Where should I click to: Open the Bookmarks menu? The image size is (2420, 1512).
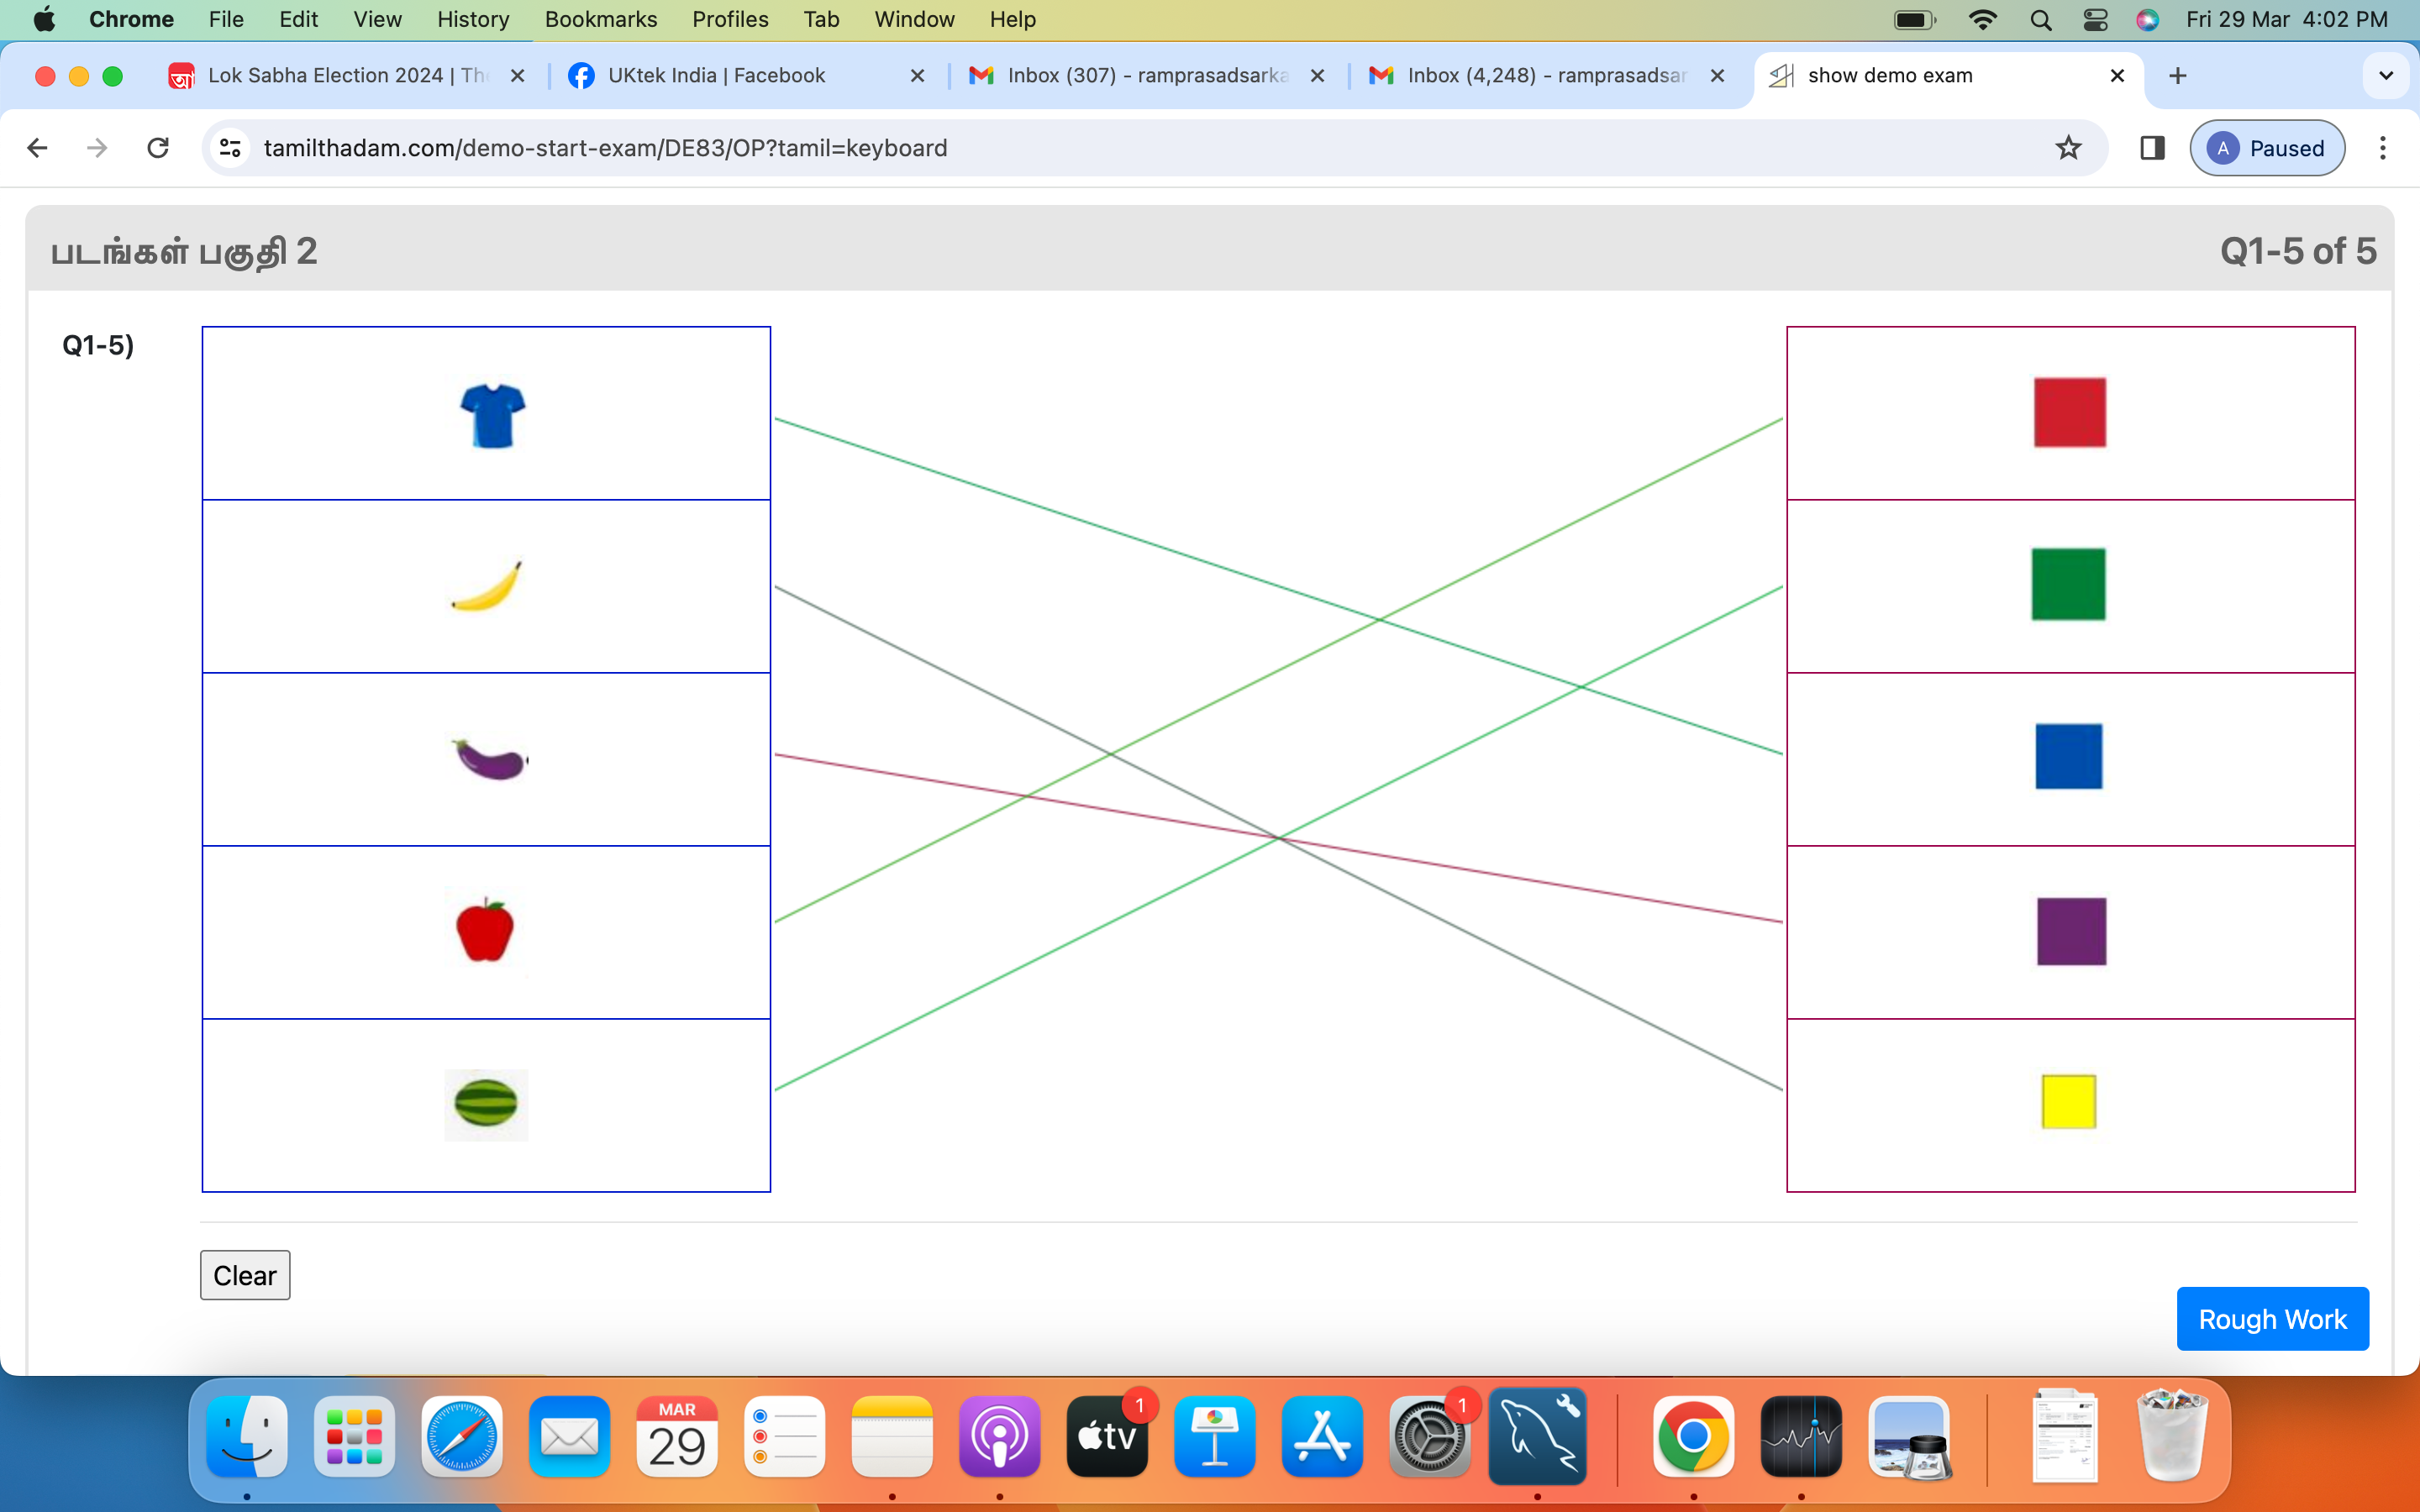pyautogui.click(x=600, y=19)
